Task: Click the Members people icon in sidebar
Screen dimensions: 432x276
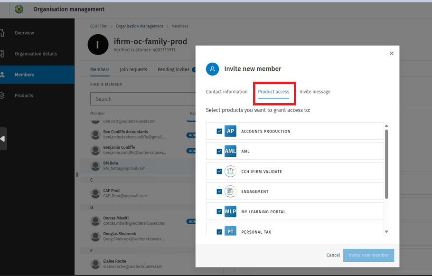Action: 2,75
